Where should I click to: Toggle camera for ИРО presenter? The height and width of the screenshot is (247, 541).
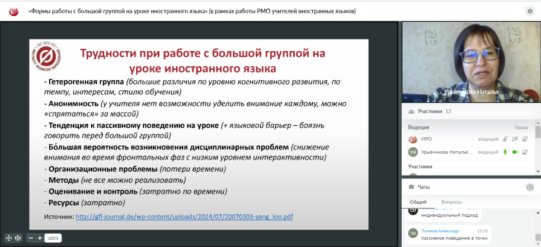tap(515, 139)
